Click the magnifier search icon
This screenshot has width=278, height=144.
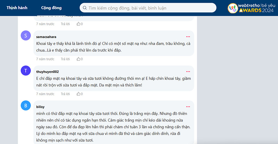(x=85, y=8)
